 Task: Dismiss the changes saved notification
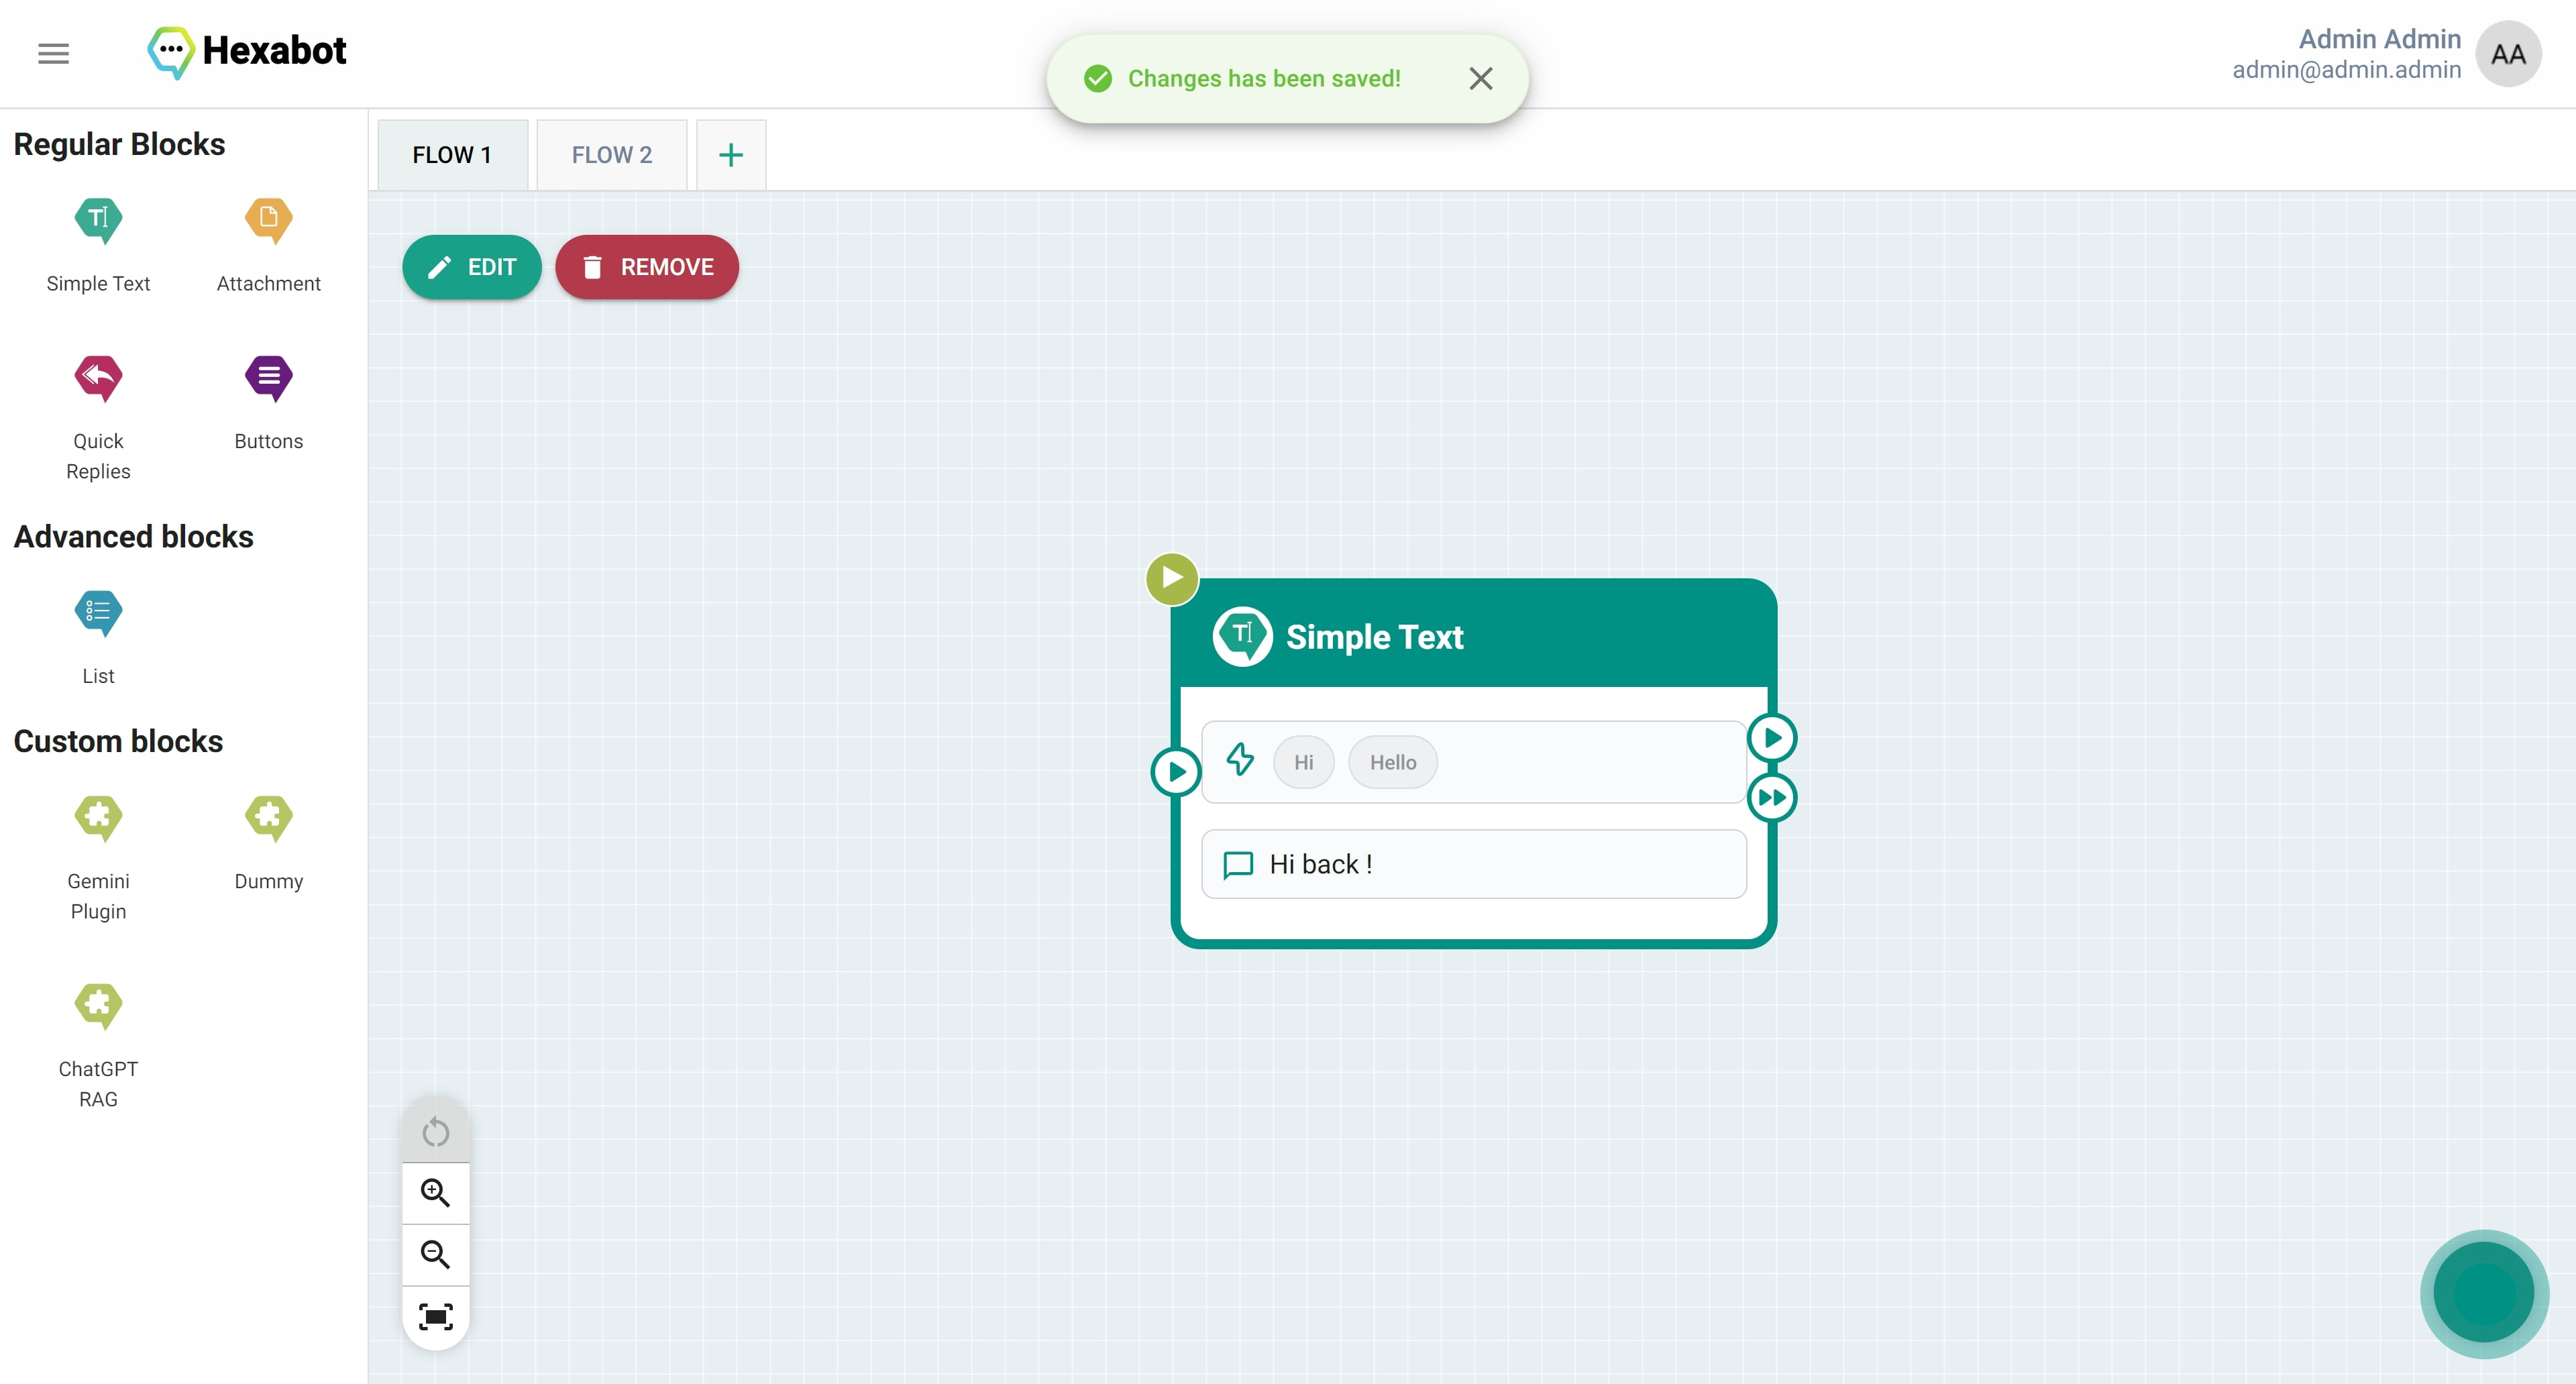(1481, 79)
